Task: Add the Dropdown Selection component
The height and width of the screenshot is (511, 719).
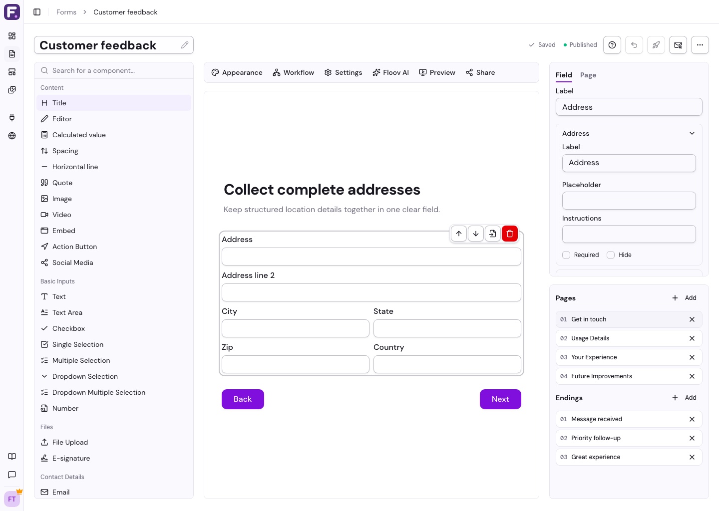Action: pos(114,376)
